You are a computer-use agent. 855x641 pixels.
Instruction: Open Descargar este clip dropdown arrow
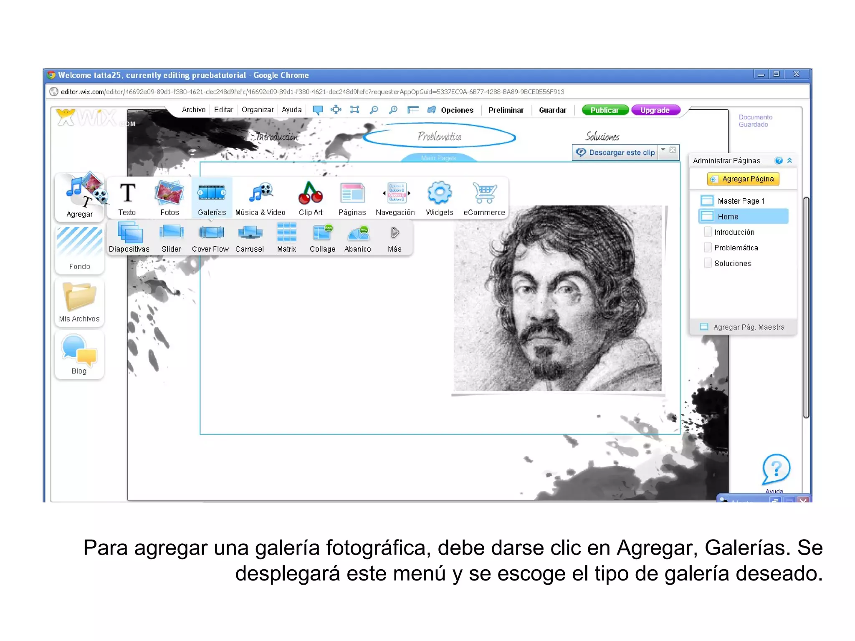pos(663,150)
